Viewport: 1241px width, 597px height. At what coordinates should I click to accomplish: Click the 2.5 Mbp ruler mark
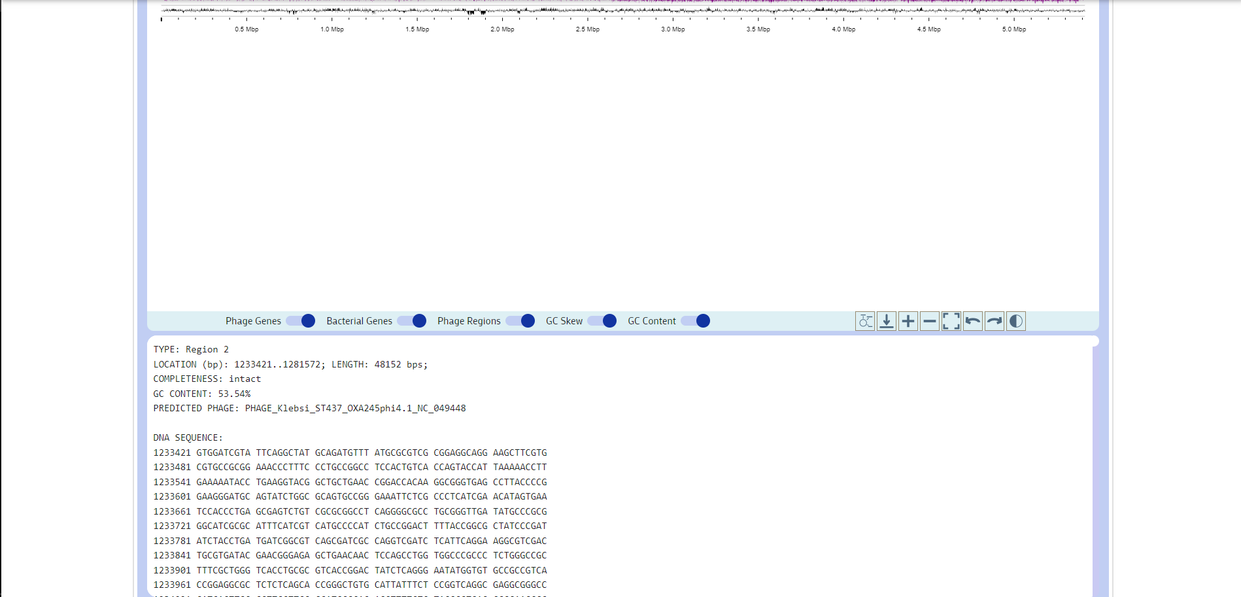(587, 29)
